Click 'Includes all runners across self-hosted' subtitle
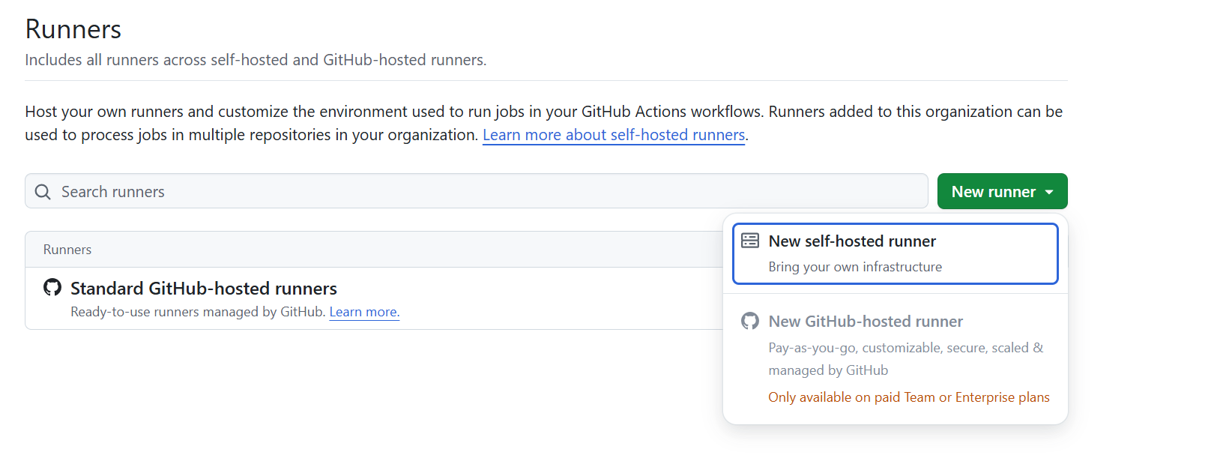 pos(256,60)
